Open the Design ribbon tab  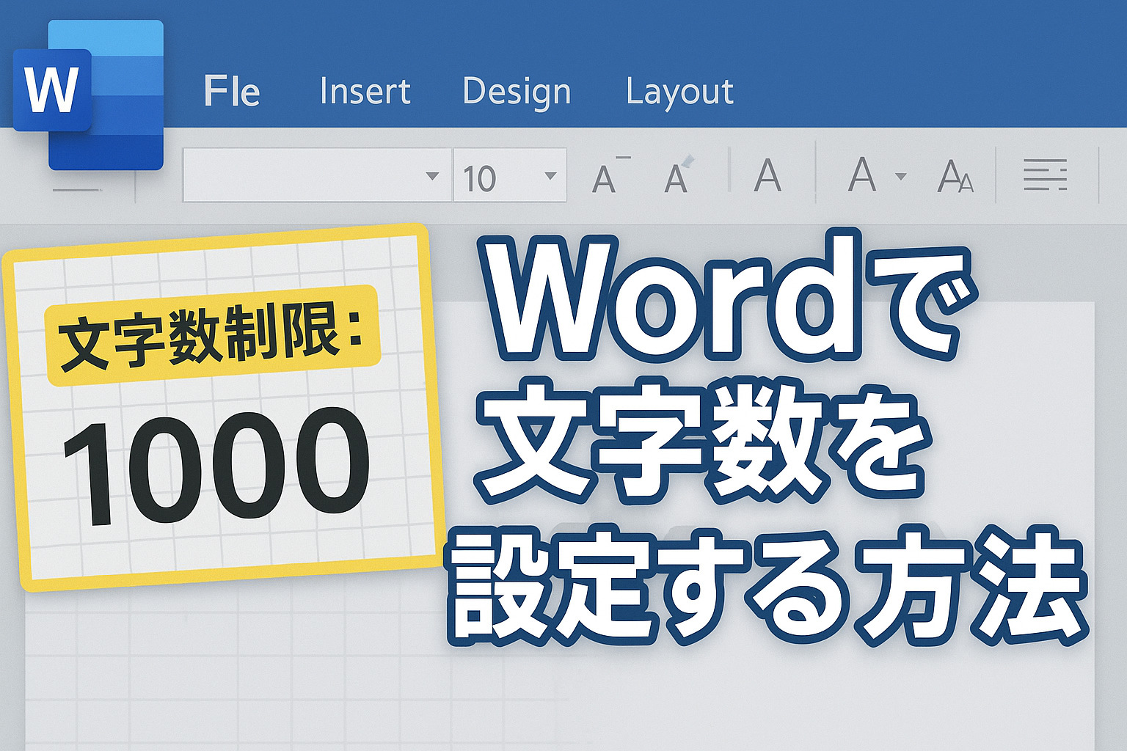[517, 92]
